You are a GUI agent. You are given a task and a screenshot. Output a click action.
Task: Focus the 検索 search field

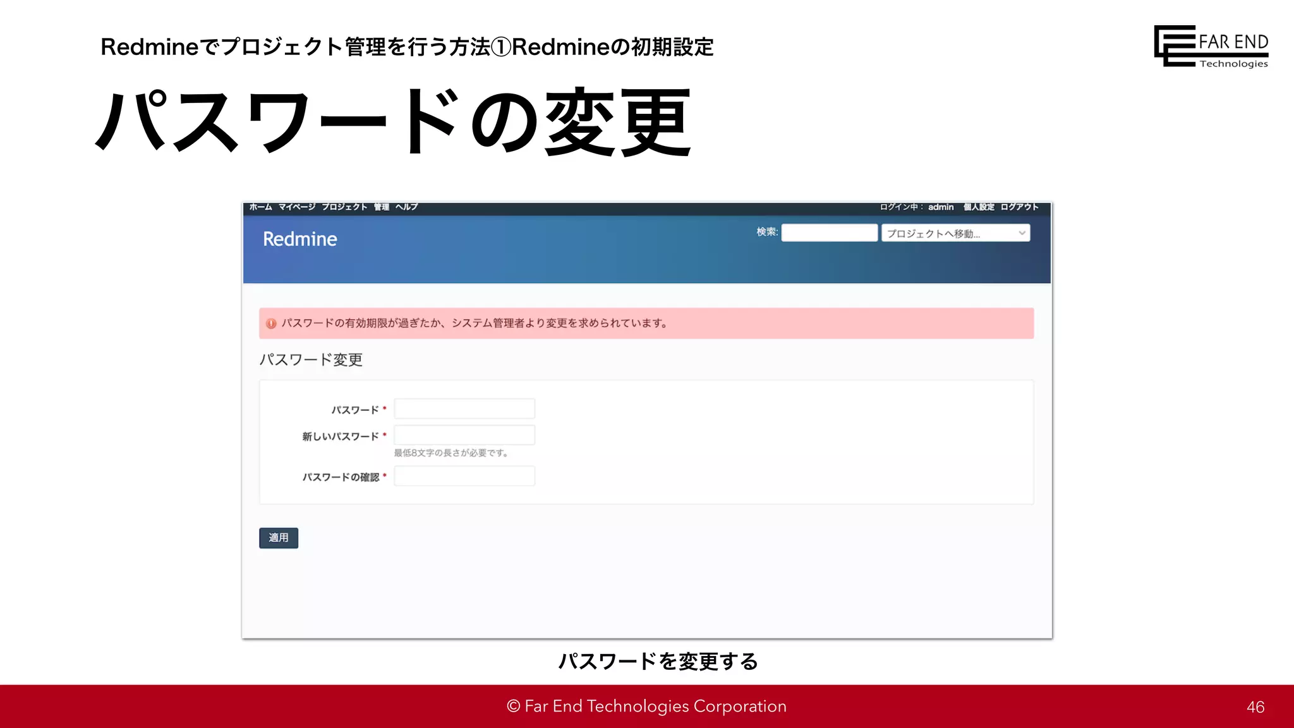tap(830, 233)
